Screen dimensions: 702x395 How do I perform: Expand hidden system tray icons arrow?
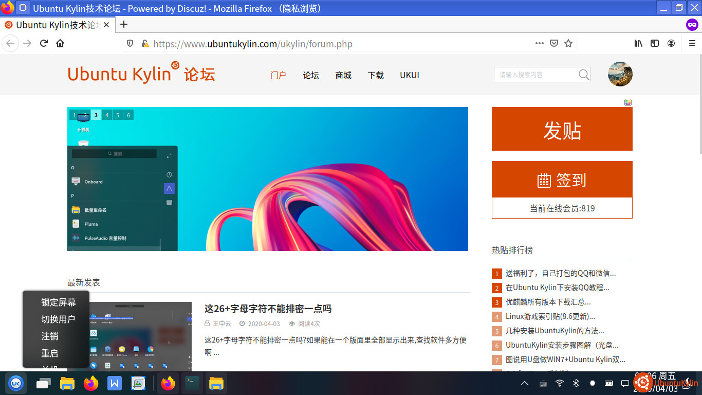525,383
